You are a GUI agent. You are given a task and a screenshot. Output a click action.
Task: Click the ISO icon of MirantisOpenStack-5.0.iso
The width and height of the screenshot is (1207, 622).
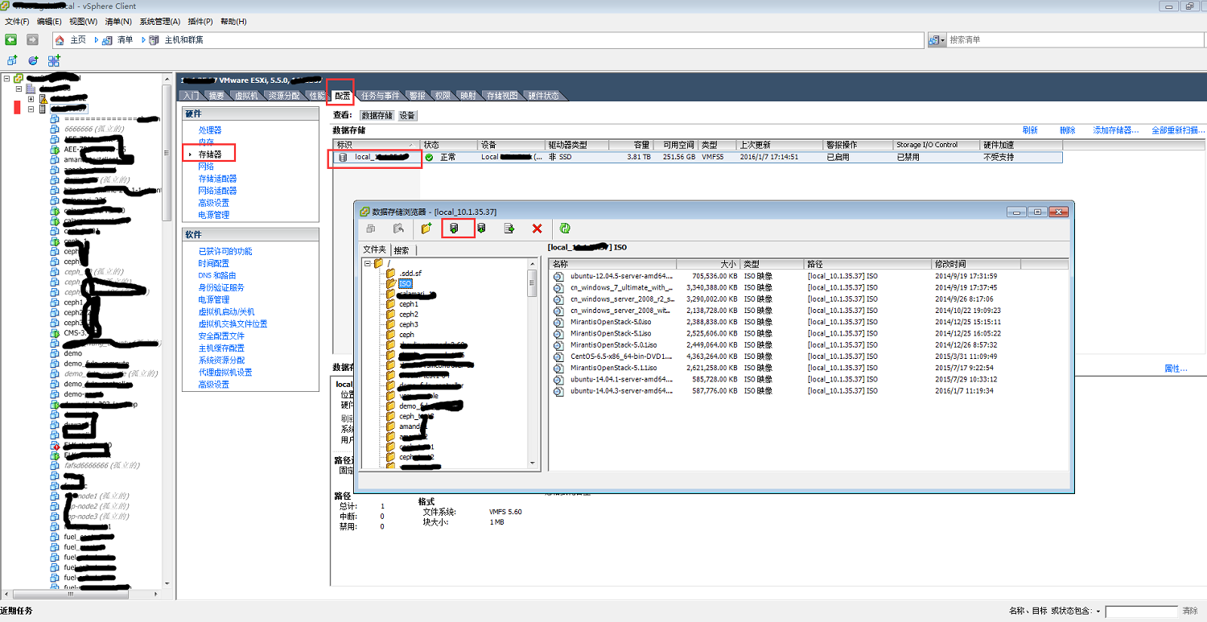558,322
